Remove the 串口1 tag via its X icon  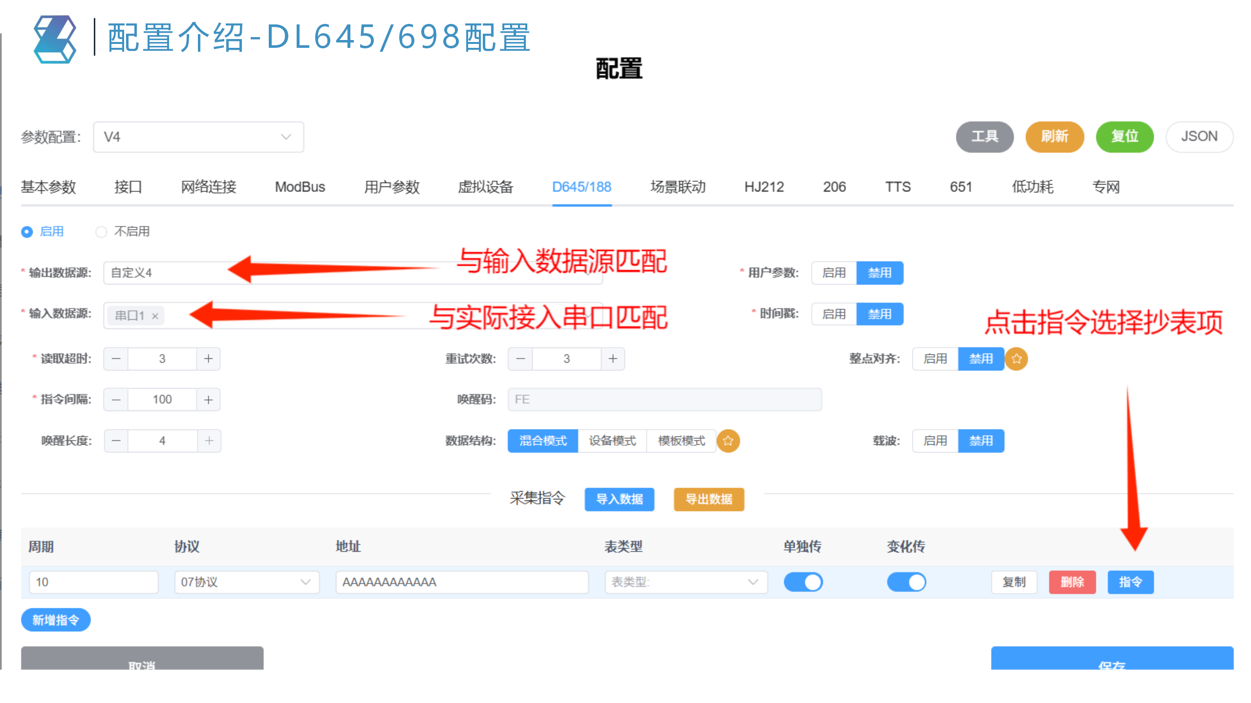[155, 315]
